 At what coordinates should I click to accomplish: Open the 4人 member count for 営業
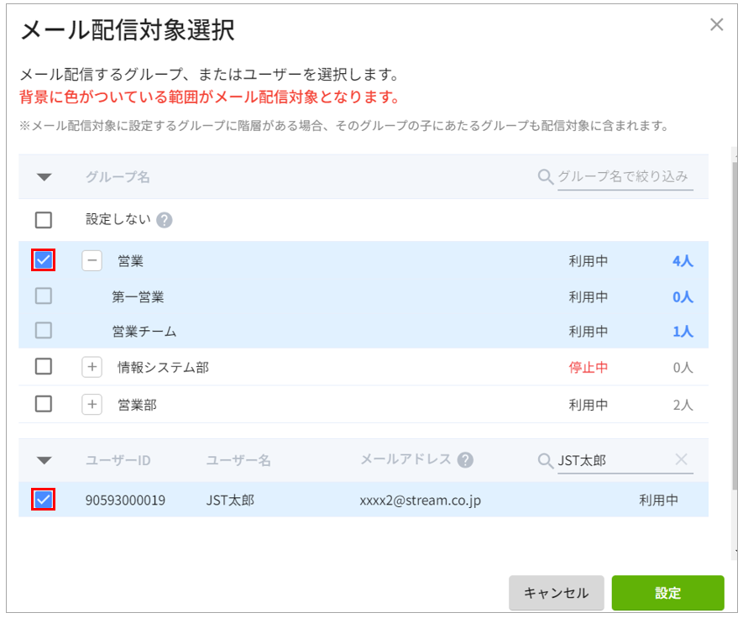click(682, 261)
